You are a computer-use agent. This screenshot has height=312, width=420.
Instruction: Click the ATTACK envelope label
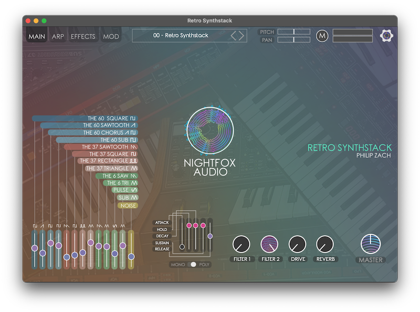tap(162, 222)
